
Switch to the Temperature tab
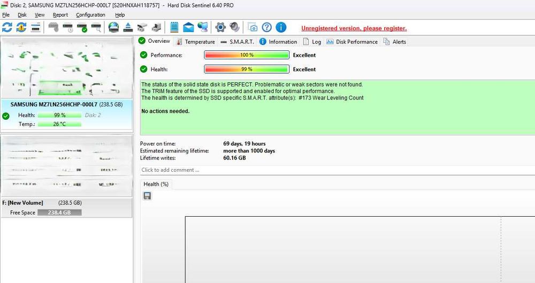(196, 42)
